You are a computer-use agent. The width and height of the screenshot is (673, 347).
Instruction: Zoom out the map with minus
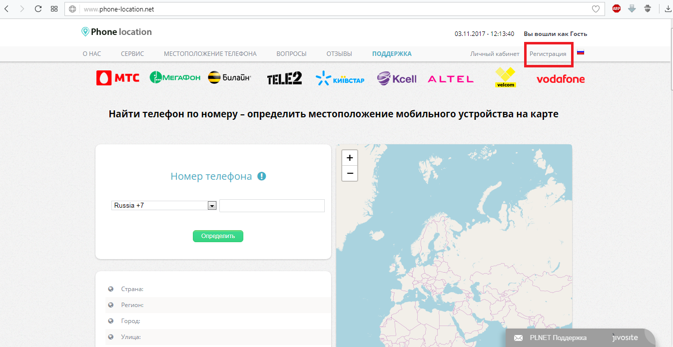(x=350, y=173)
